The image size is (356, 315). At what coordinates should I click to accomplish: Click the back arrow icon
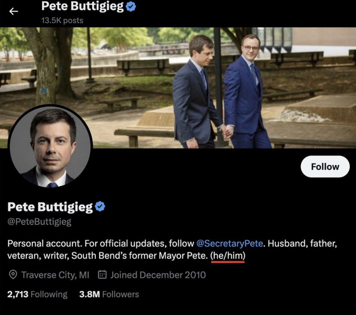[x=13, y=11]
